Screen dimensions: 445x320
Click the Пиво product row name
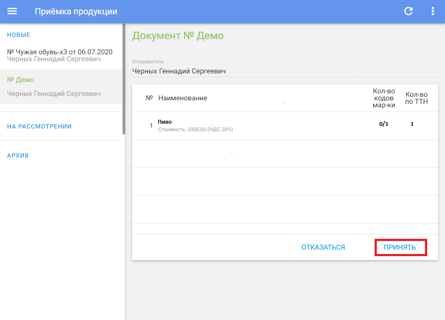click(165, 122)
